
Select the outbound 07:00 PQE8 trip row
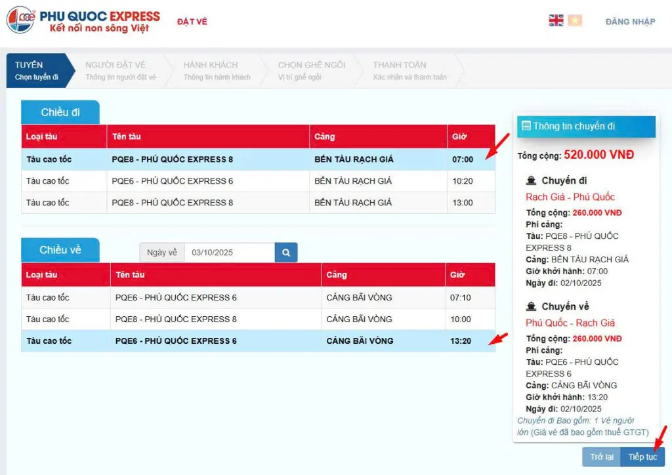tap(259, 159)
